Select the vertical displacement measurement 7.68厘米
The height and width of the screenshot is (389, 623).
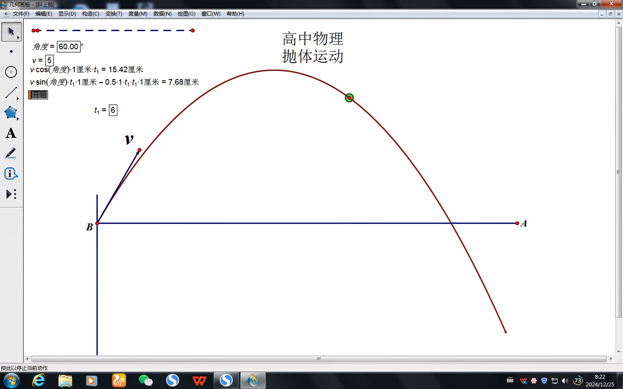114,82
